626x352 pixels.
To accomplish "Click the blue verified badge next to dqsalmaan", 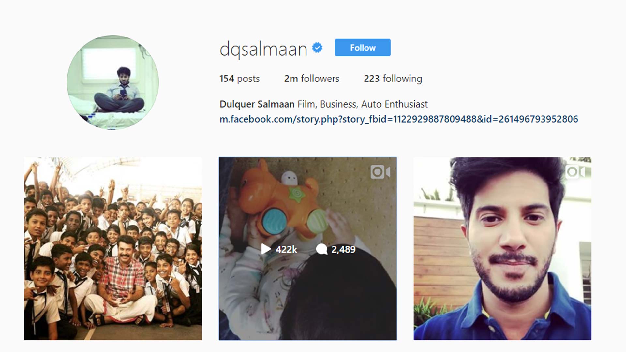I will [317, 48].
